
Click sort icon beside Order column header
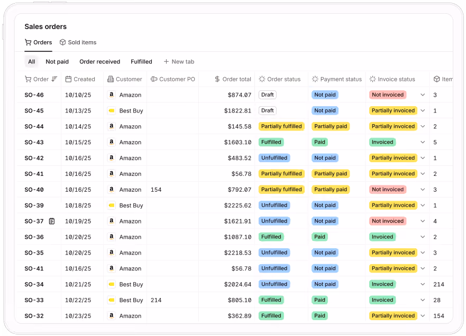[x=54, y=79]
